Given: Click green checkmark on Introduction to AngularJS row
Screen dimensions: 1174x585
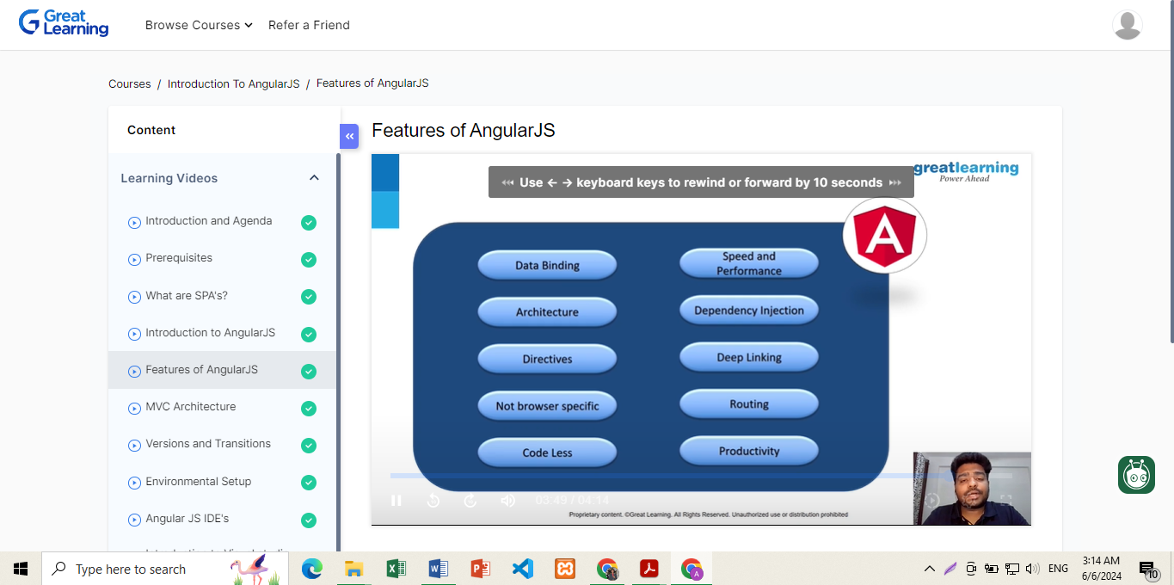Looking at the screenshot, I should [309, 335].
